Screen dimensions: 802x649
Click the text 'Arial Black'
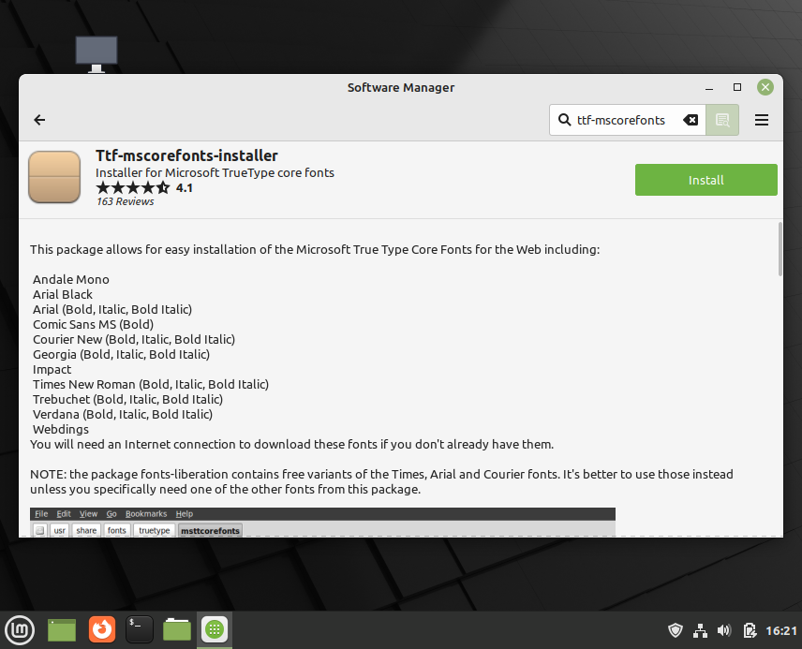(x=63, y=294)
